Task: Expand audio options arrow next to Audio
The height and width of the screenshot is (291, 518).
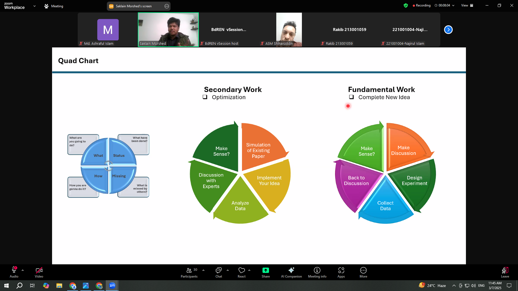Action: (x=23, y=270)
